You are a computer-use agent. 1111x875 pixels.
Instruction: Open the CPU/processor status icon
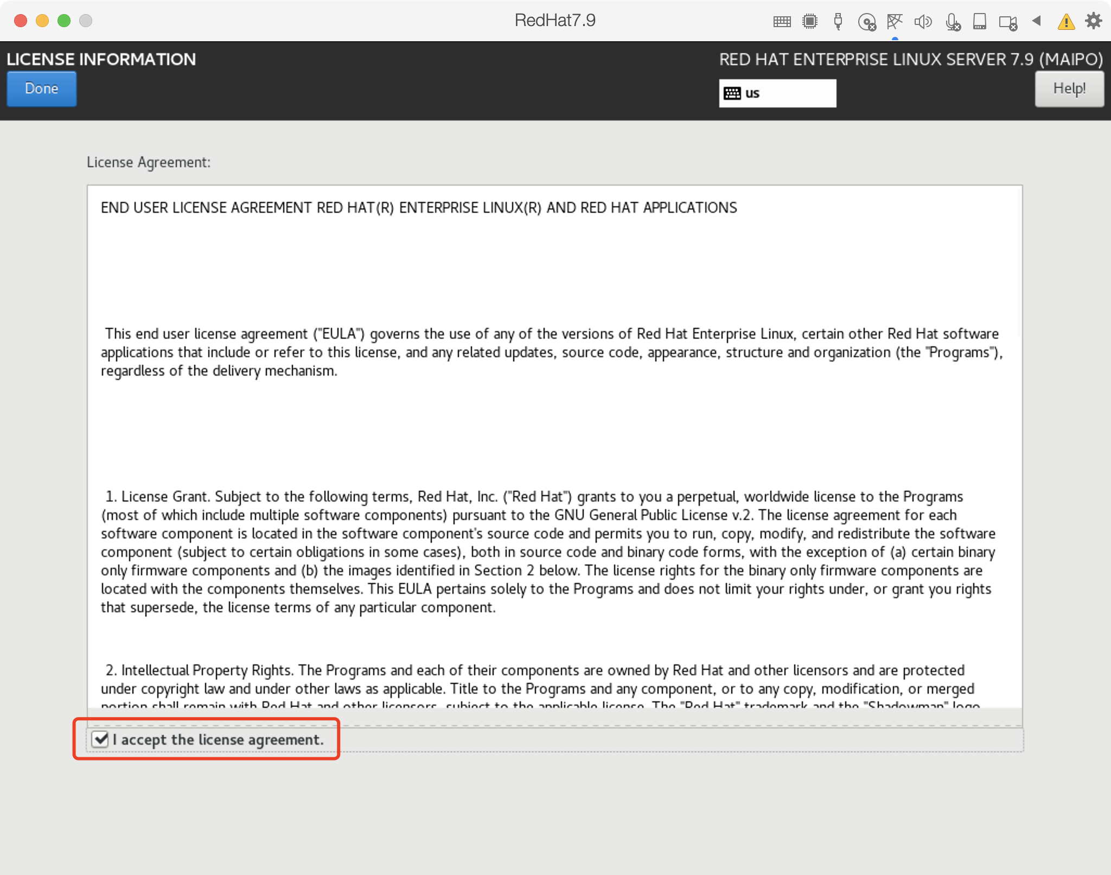tap(810, 22)
